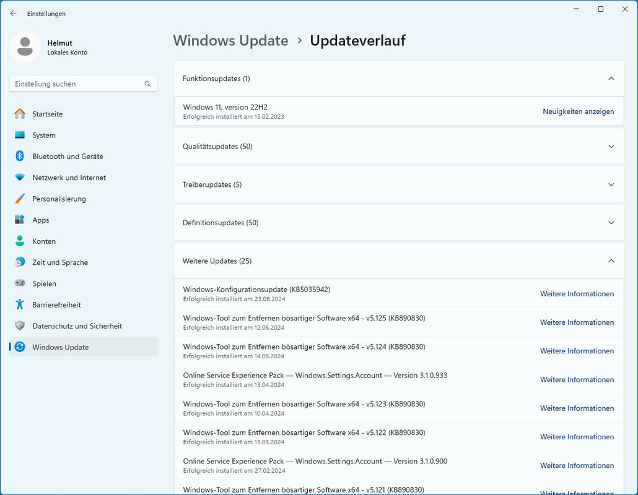Image resolution: width=638 pixels, height=495 pixels.
Task: Click the Konten person icon
Action: coord(20,241)
